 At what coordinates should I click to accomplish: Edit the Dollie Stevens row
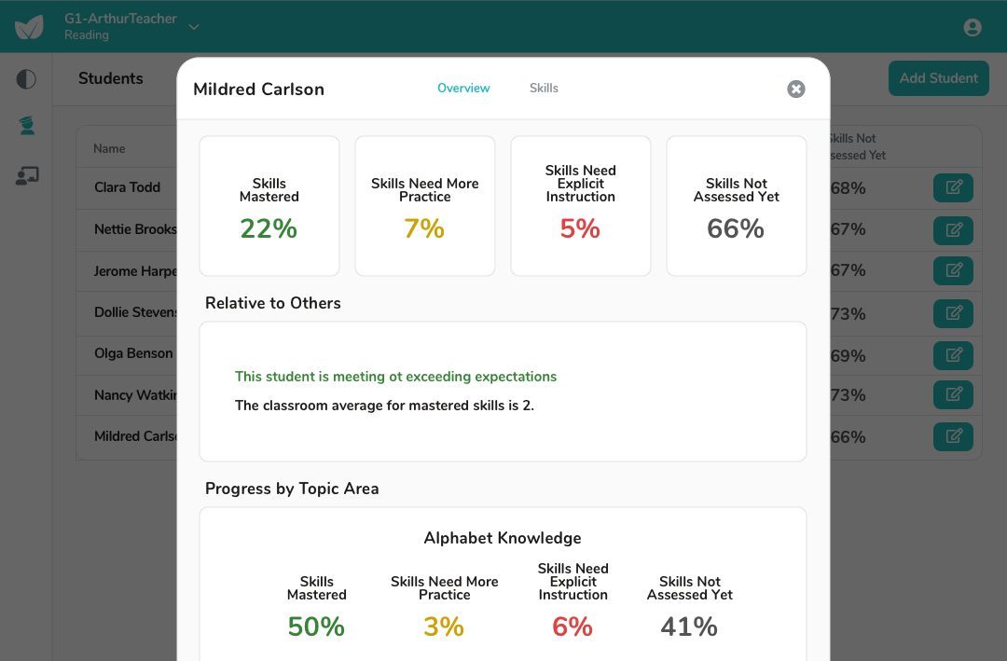pos(953,313)
